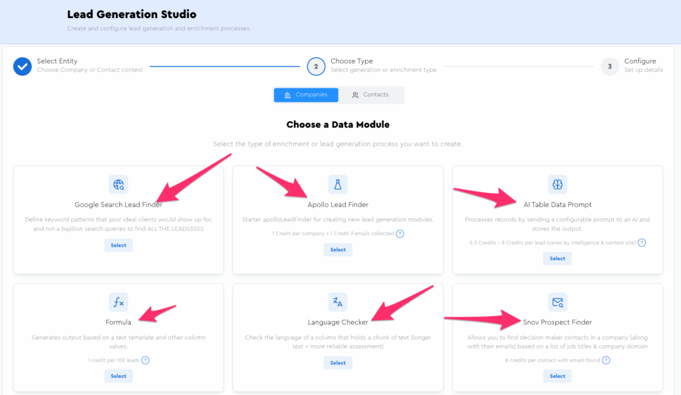Click the Apollo Lead Finder flask icon
681x395 pixels.
[338, 184]
